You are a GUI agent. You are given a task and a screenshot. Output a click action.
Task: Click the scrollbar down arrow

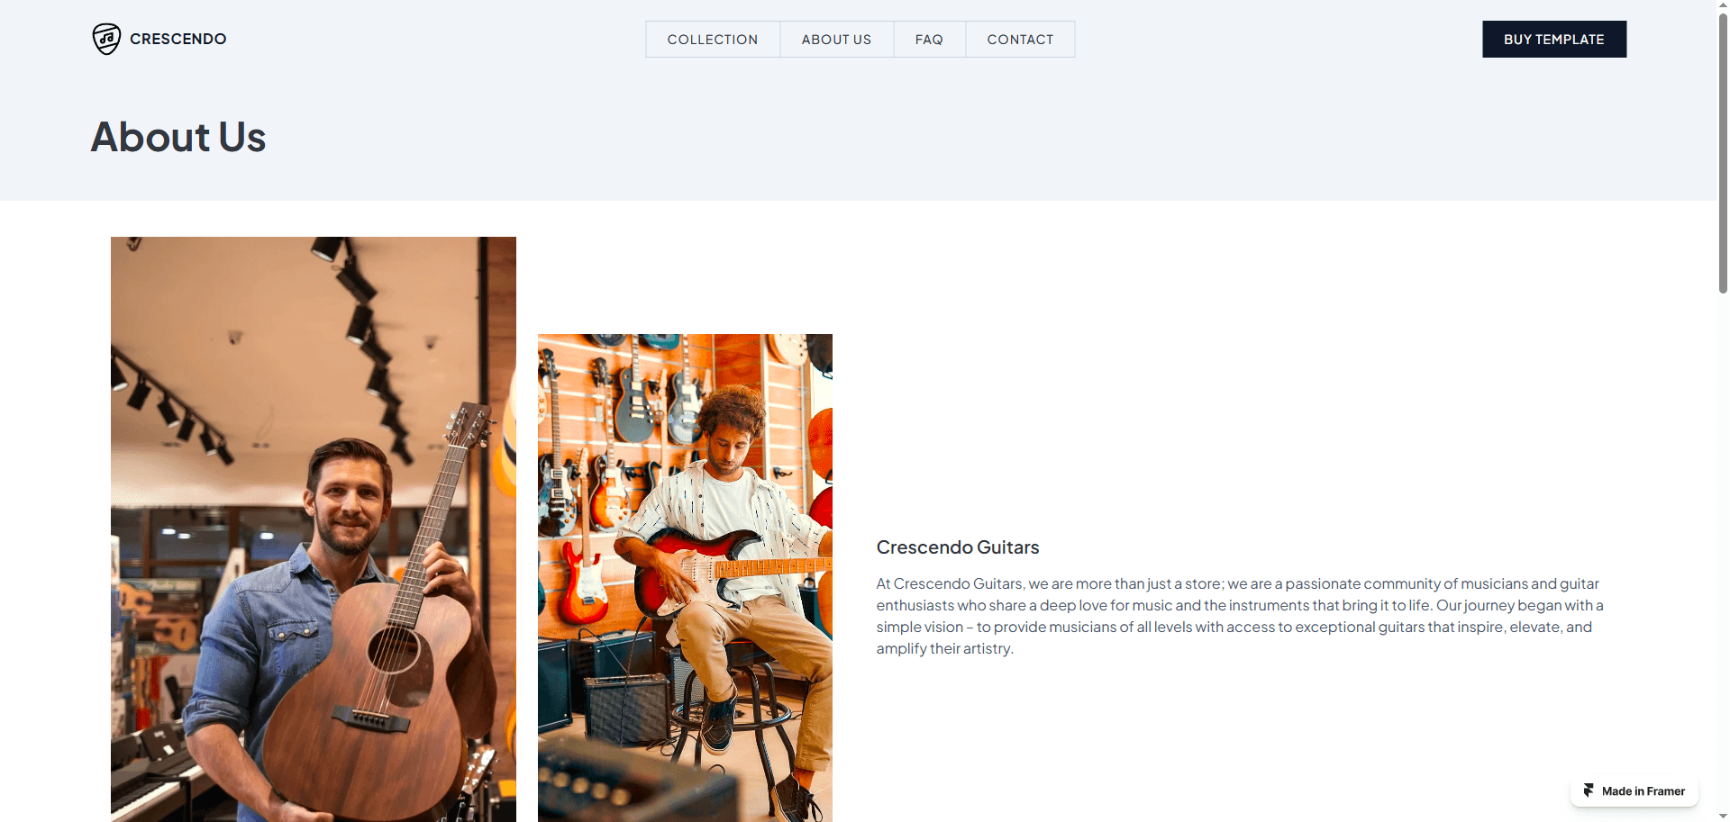pyautogui.click(x=1723, y=816)
